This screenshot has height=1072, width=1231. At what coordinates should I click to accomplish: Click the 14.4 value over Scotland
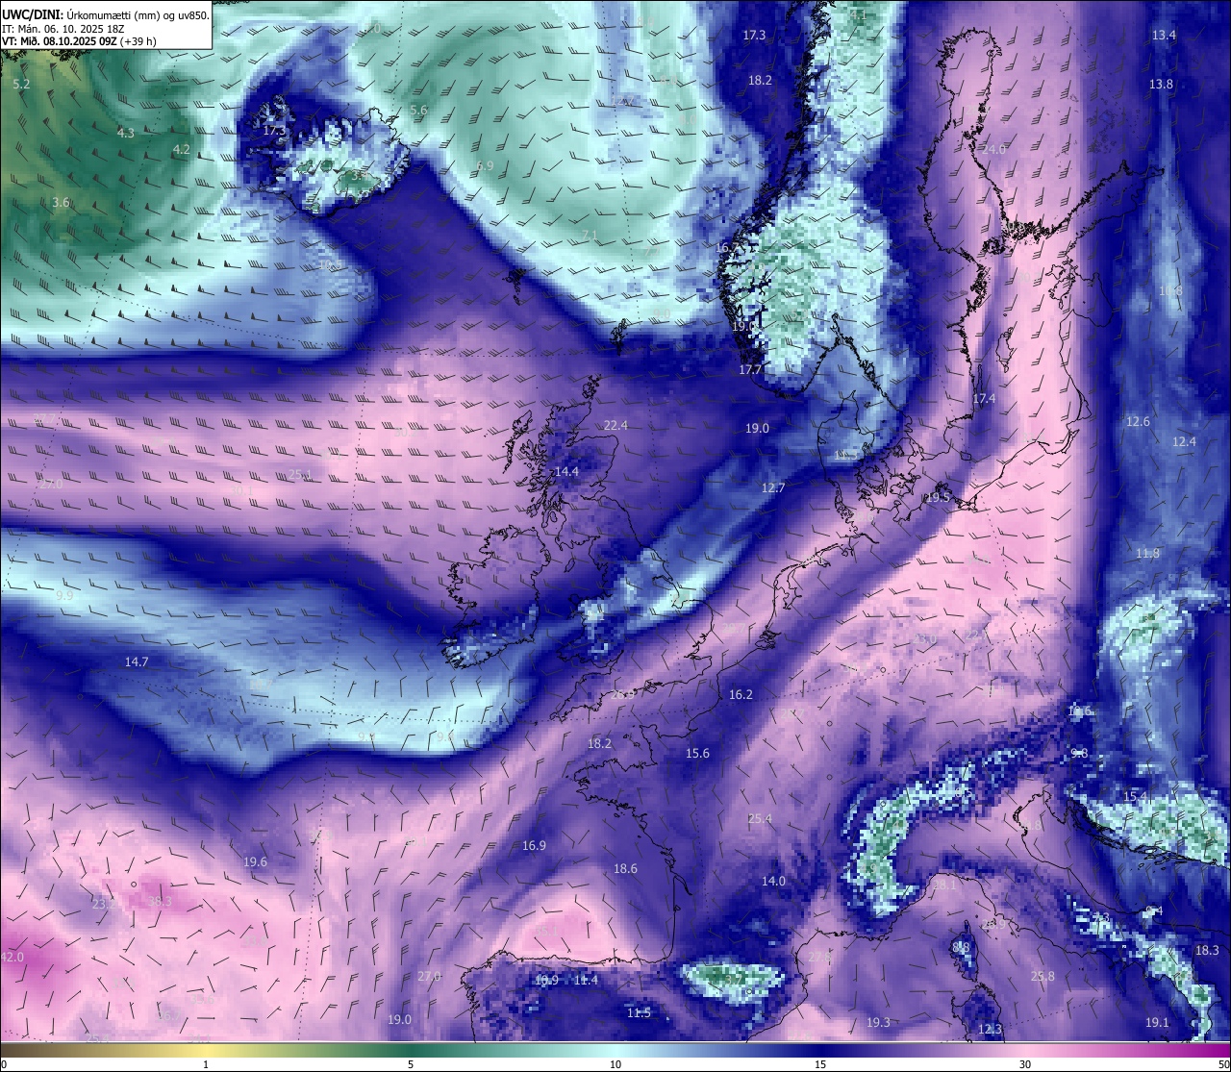pyautogui.click(x=567, y=471)
